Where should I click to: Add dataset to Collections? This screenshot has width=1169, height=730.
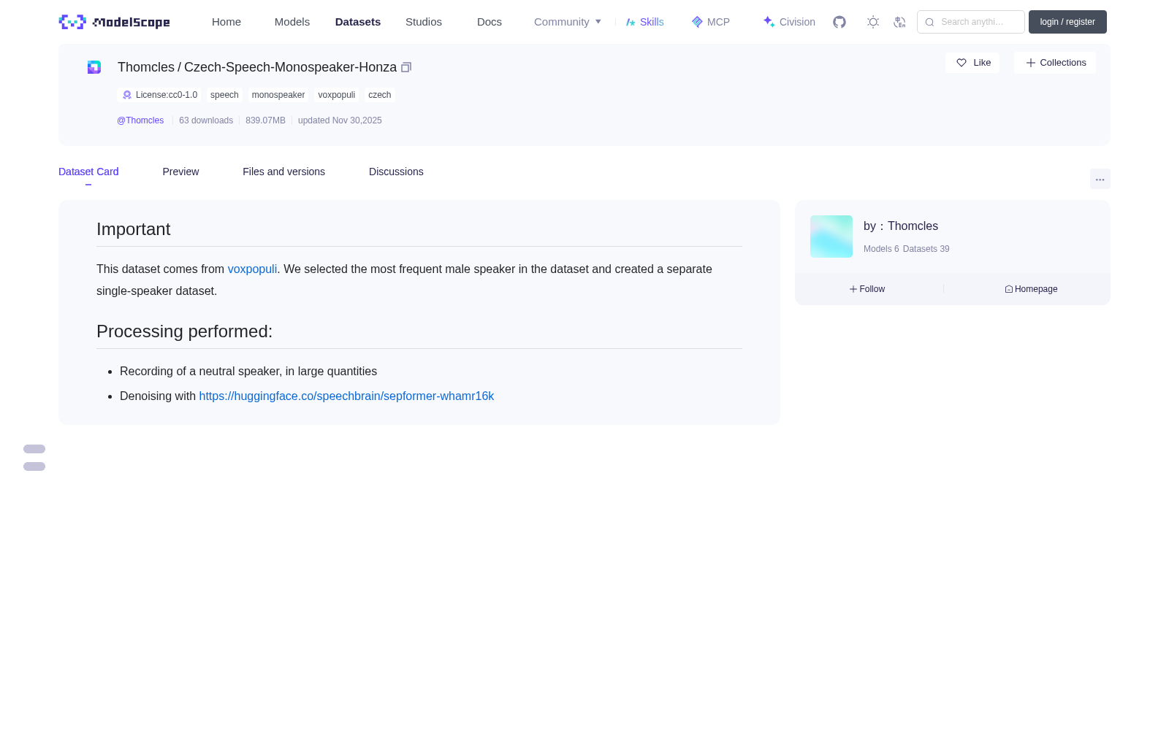1055,63
